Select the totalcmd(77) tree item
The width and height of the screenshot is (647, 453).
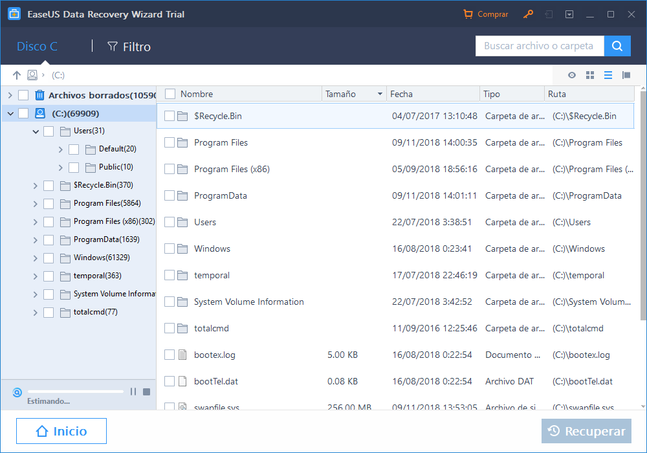(95, 312)
